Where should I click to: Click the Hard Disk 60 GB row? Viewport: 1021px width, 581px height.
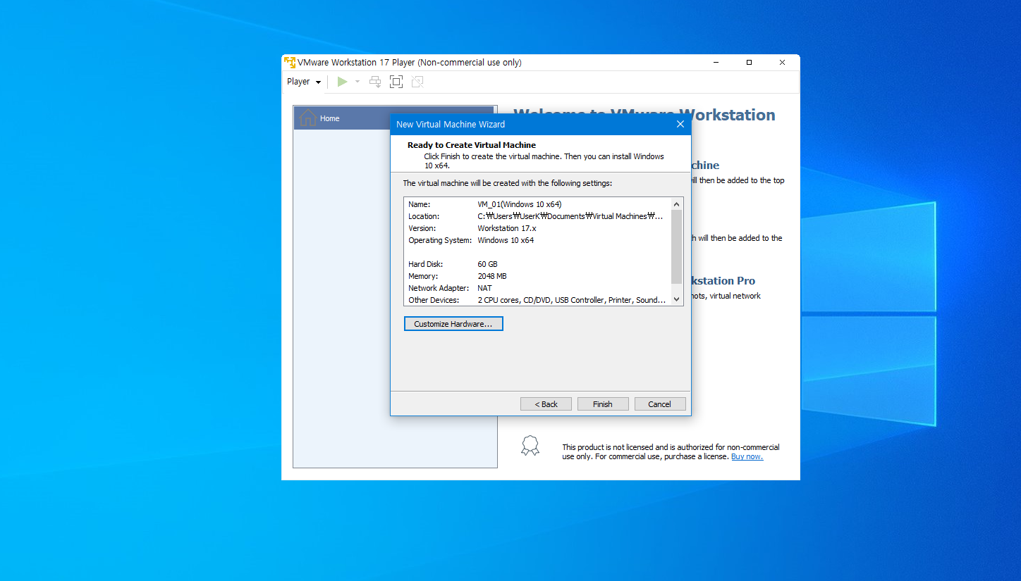coord(538,264)
